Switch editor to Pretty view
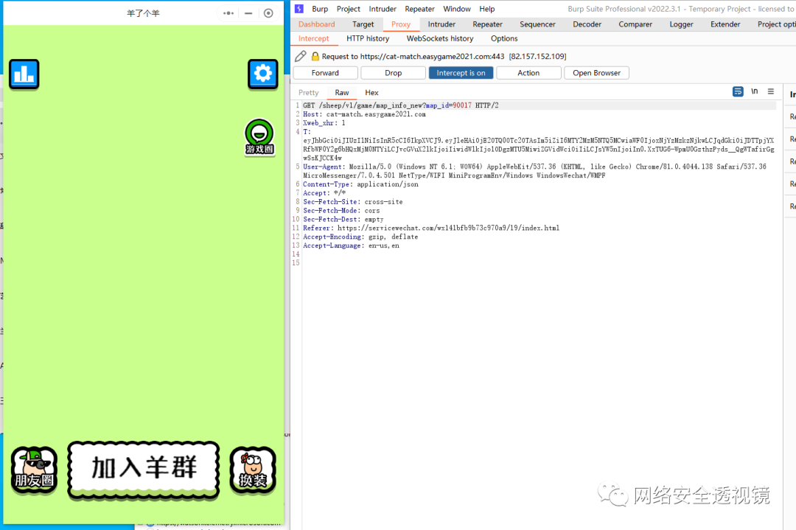This screenshot has height=530, width=796. [309, 92]
